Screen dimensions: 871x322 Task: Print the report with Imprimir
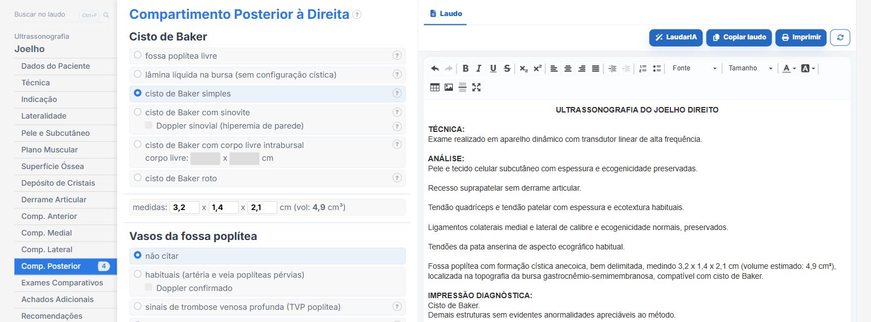801,38
